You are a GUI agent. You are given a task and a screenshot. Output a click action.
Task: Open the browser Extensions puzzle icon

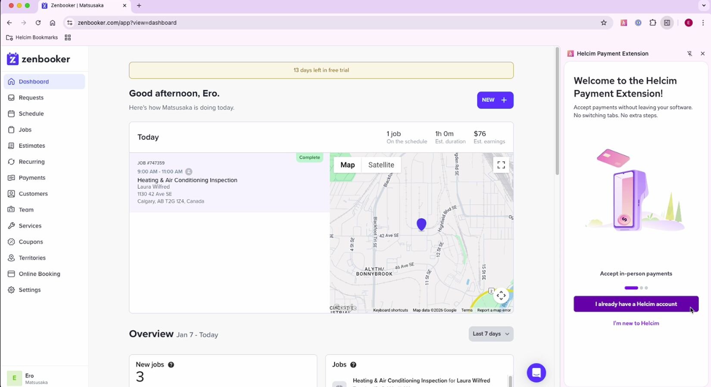click(x=653, y=23)
